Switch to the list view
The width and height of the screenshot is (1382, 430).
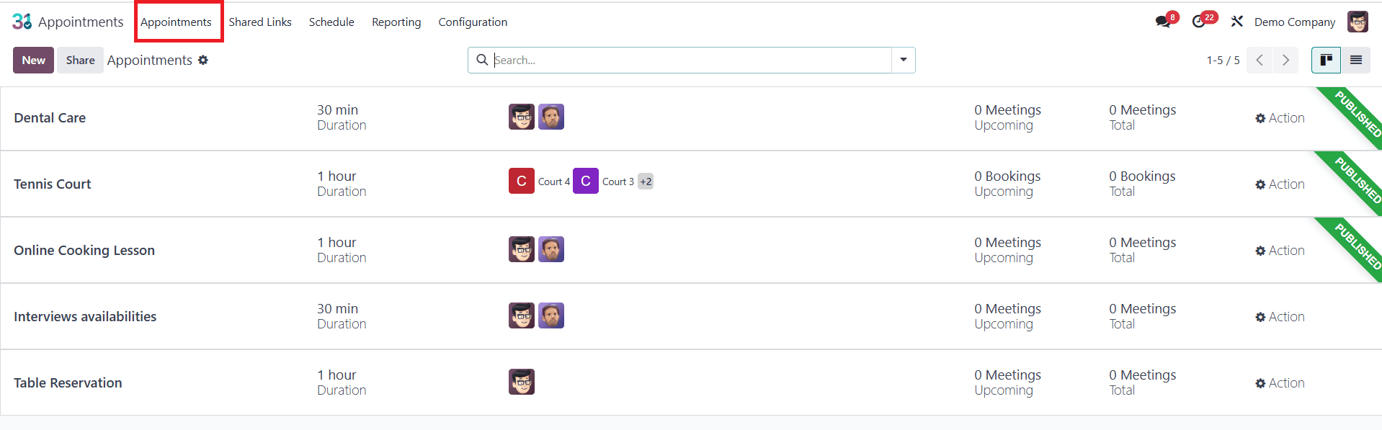point(1356,60)
